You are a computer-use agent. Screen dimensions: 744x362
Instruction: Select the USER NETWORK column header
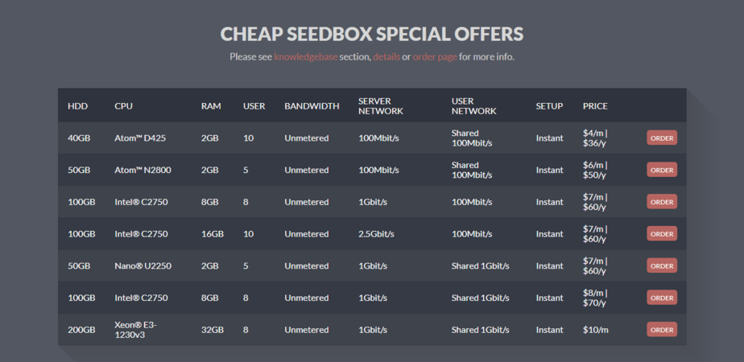[x=473, y=106]
